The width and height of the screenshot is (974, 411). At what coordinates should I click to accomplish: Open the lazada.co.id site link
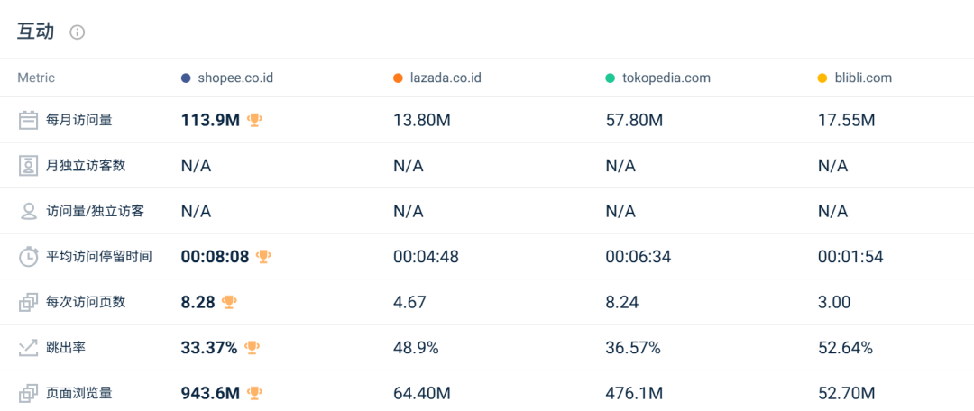click(445, 78)
